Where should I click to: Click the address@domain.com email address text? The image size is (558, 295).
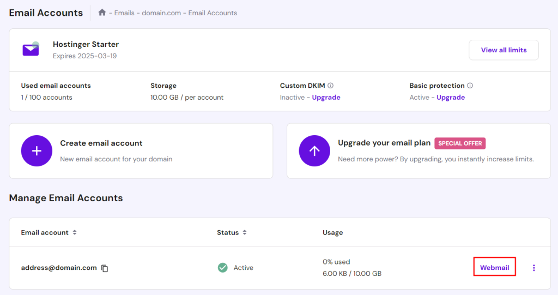pos(59,268)
